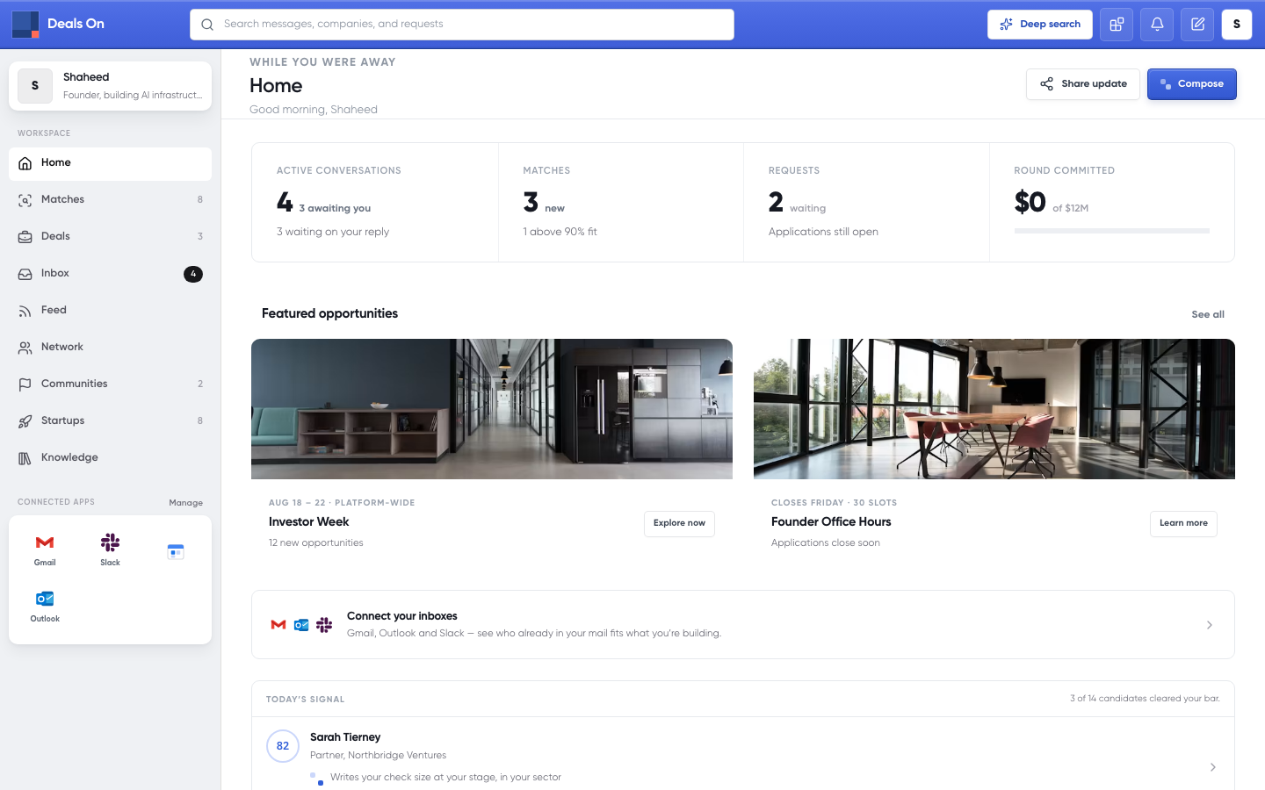Viewport: 1265px width, 790px height.
Task: Open Feed in the sidebar
Action: [110, 311]
